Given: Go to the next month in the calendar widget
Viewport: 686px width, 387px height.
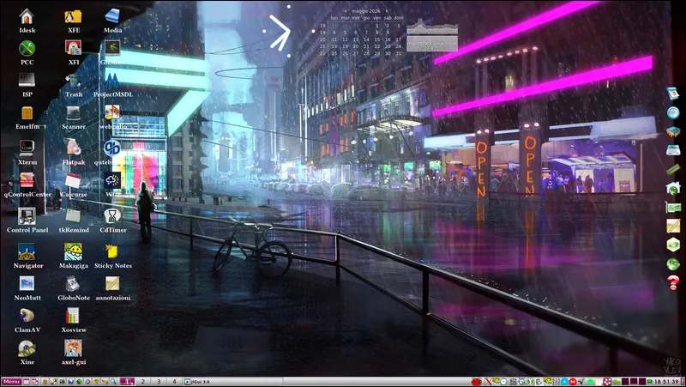Looking at the screenshot, I should [387, 11].
